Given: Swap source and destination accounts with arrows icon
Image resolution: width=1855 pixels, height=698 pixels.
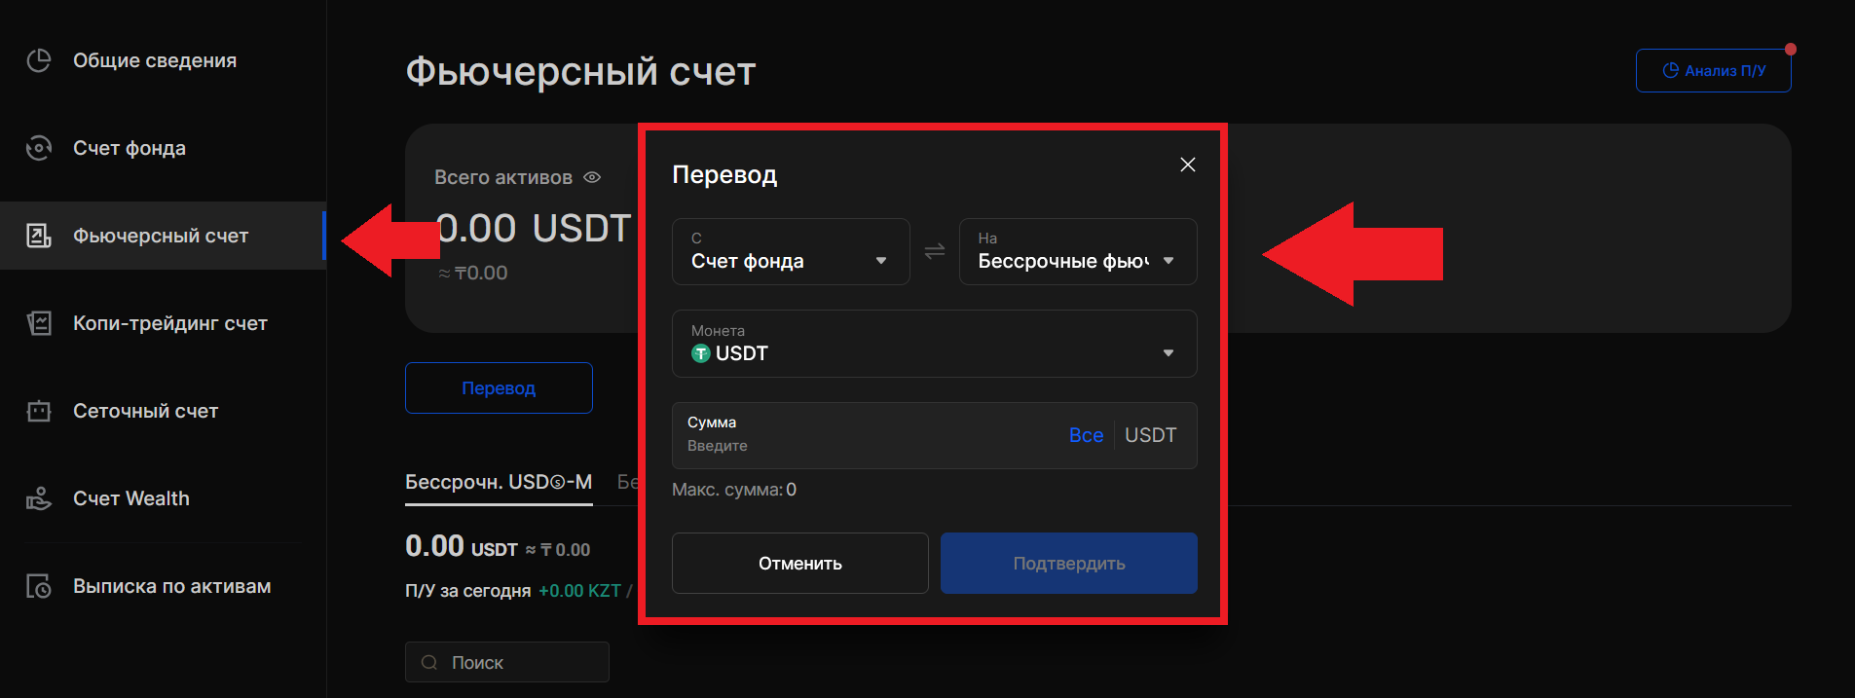Looking at the screenshot, I should pyautogui.click(x=935, y=251).
